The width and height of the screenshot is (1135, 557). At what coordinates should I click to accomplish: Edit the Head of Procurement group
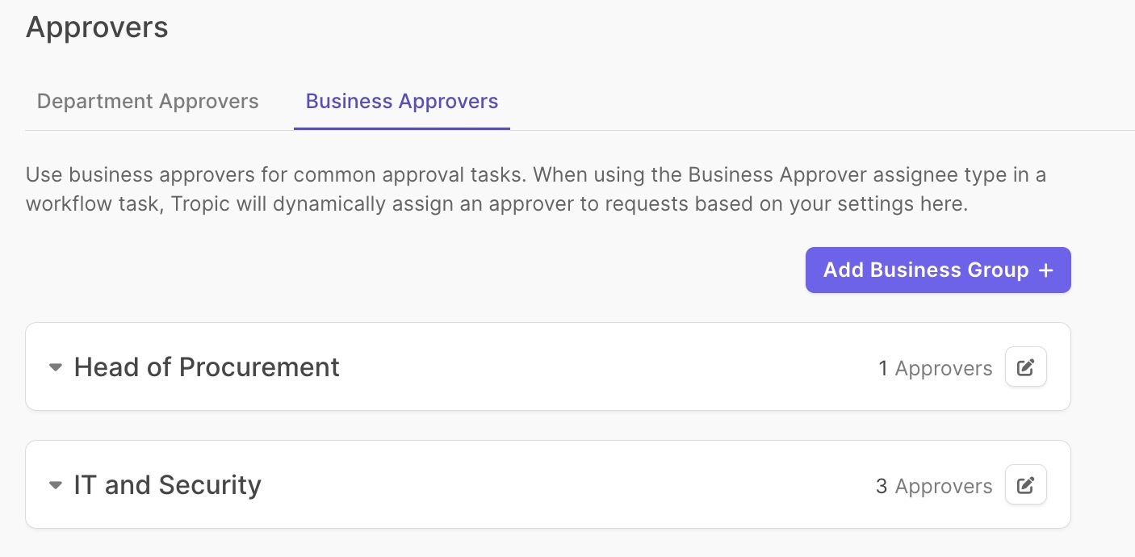click(x=1025, y=367)
